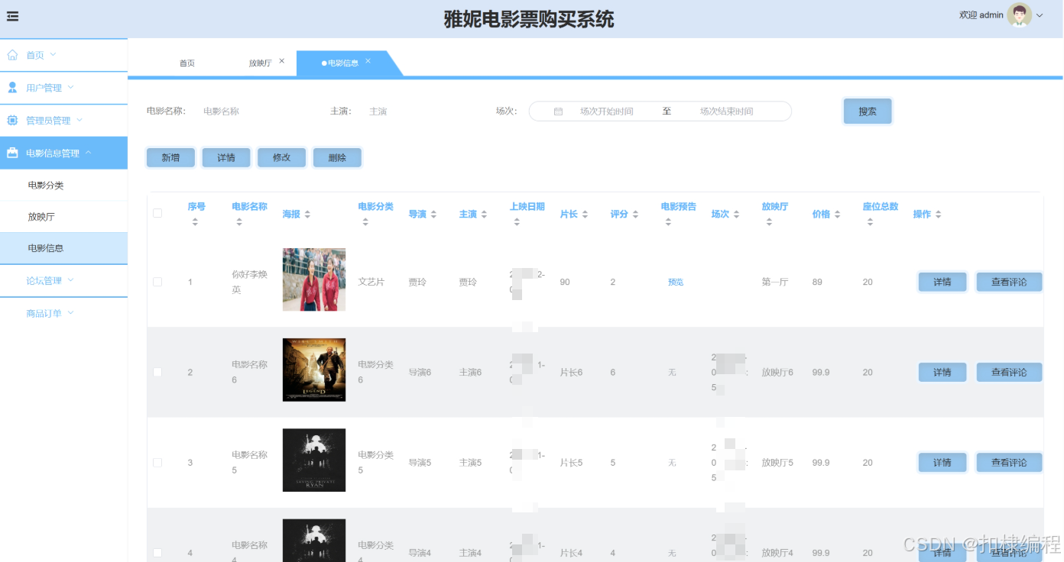Screen dimensions: 1064x562
Task: Click the user icon beside 用户管理
Action: click(12, 88)
